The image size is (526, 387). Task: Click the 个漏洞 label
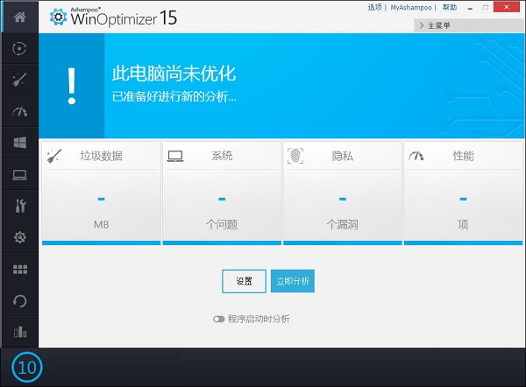[343, 224]
